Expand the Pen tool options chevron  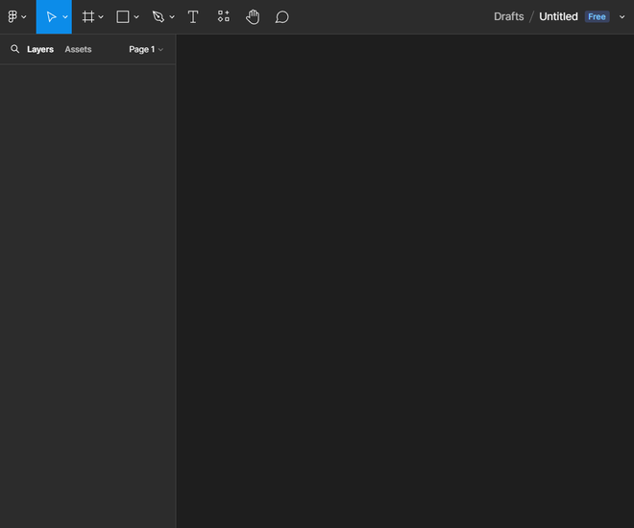click(172, 17)
